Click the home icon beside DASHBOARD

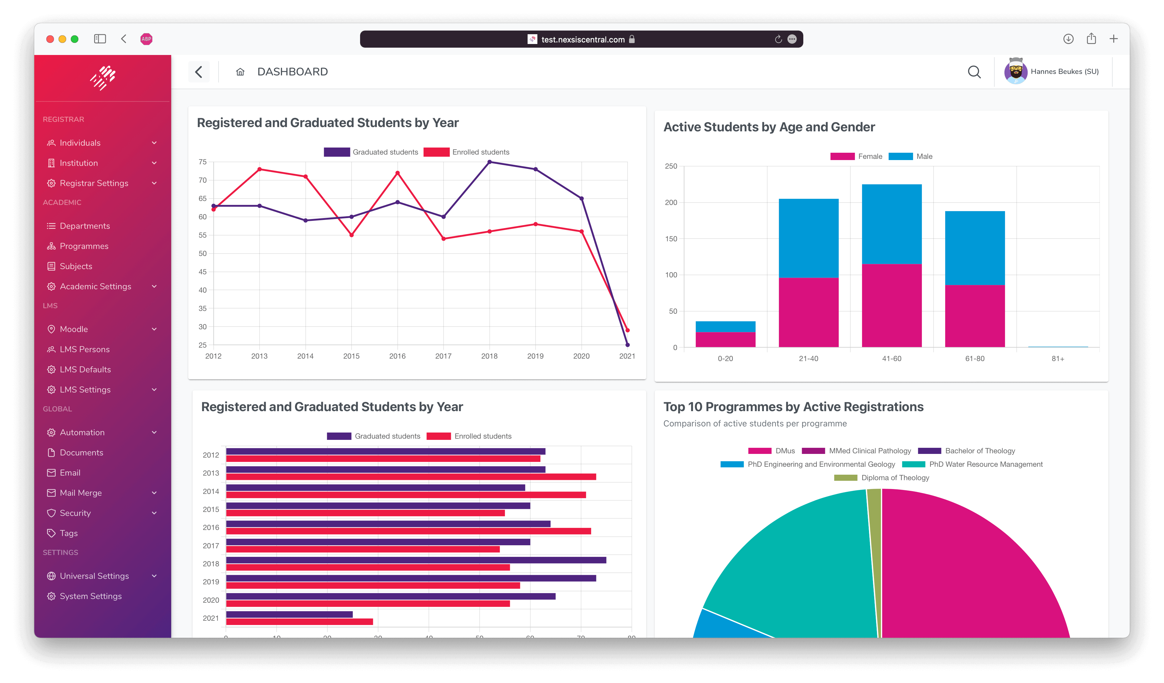tap(240, 72)
